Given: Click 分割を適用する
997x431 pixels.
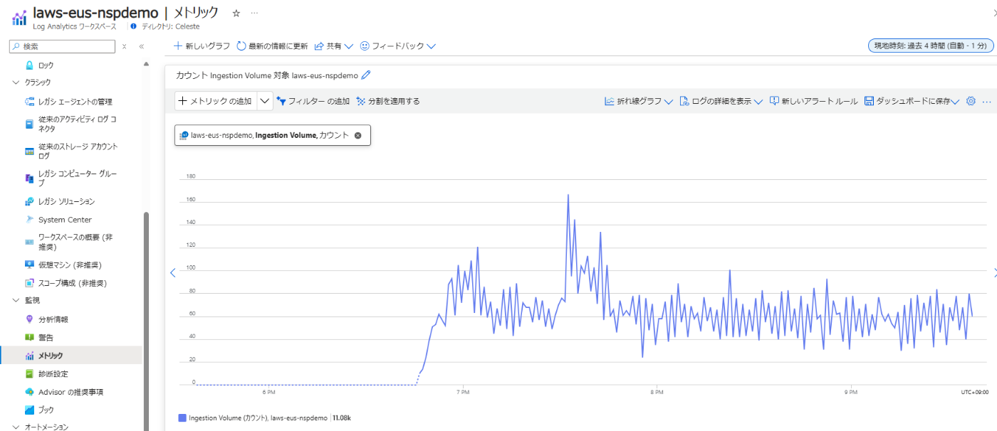Looking at the screenshot, I should [388, 101].
